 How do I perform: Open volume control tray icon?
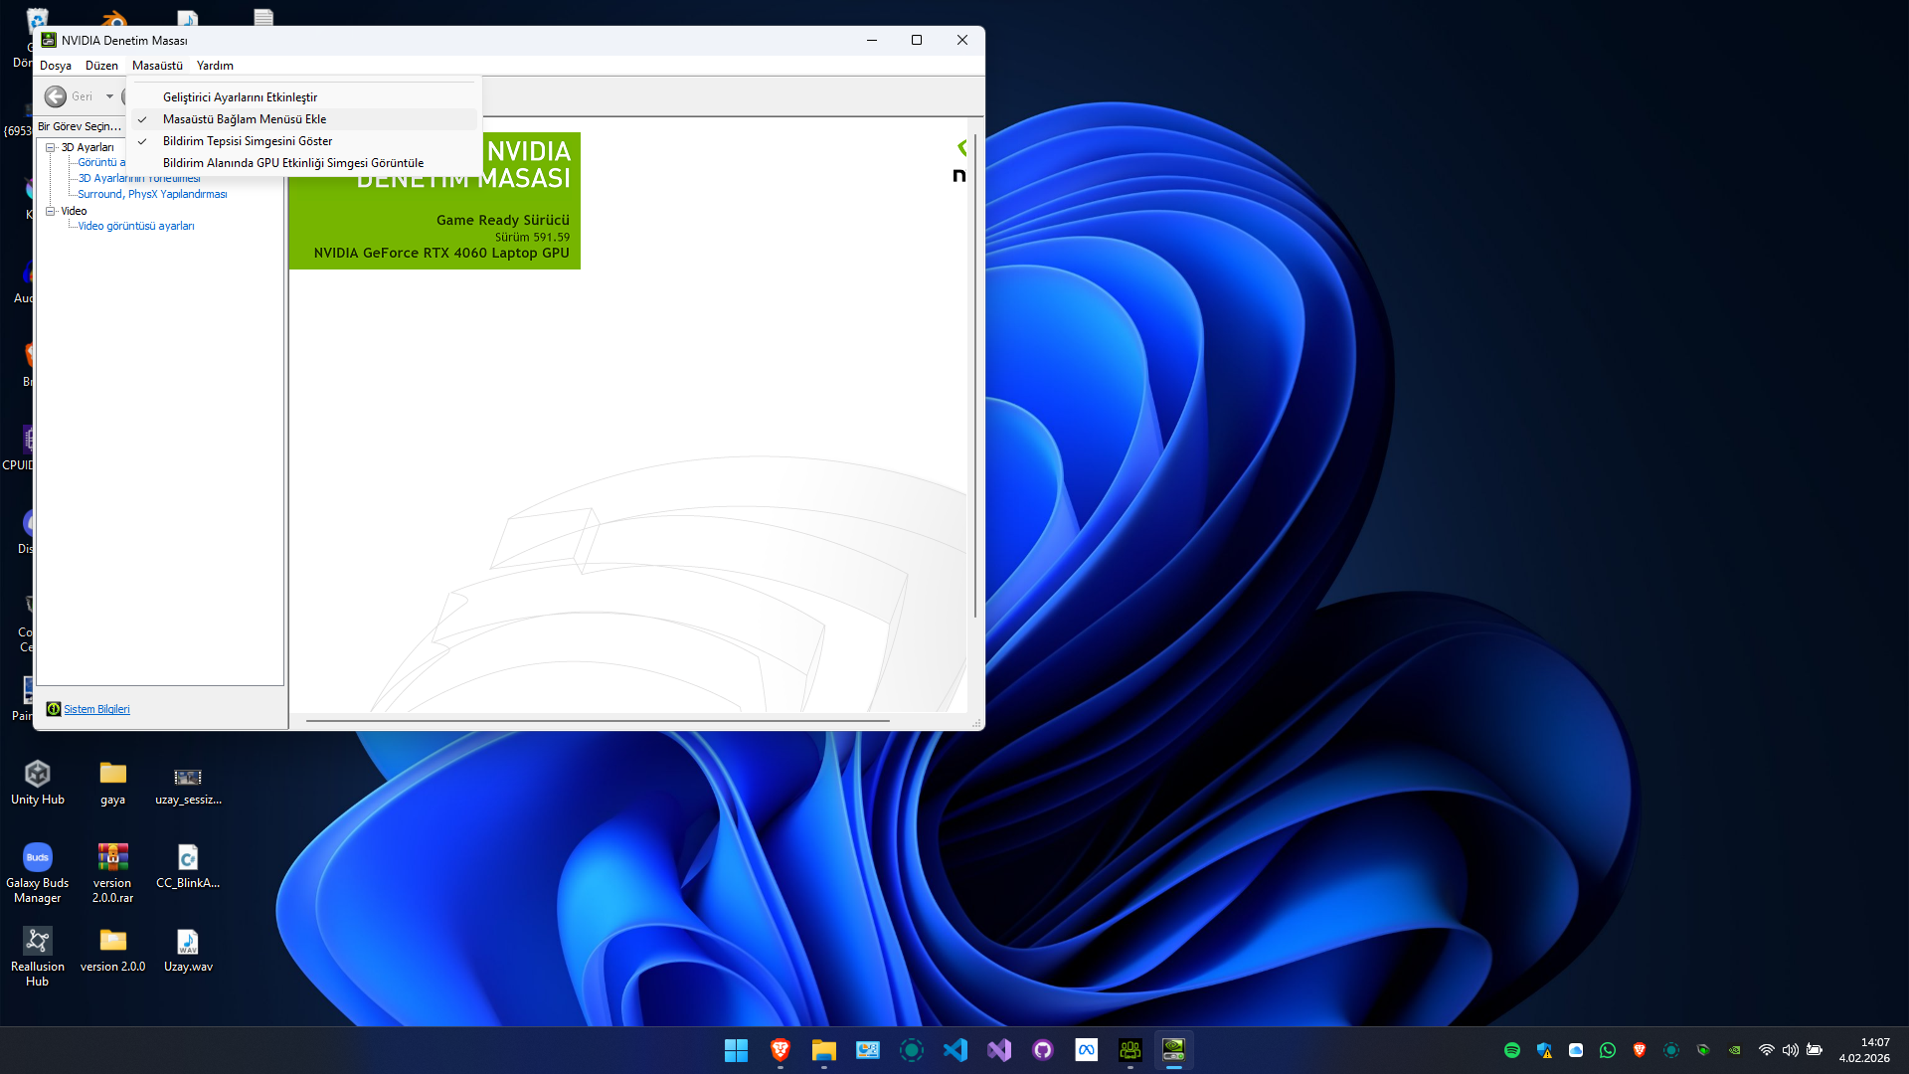(x=1791, y=1050)
